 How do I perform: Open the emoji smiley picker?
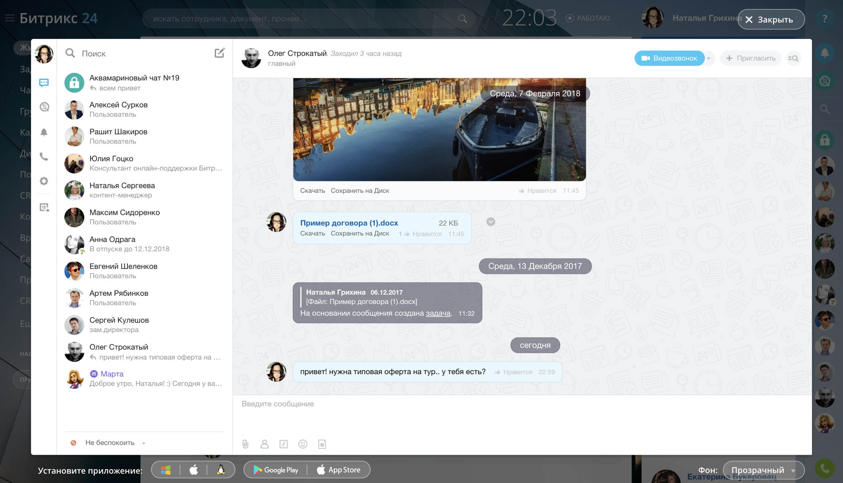pos(303,444)
